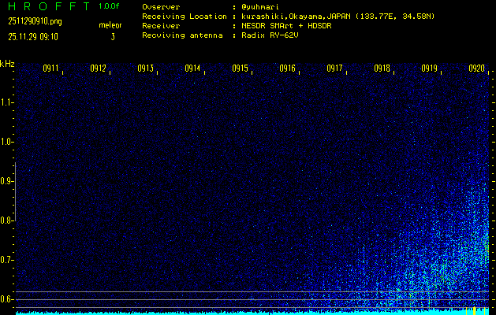Click the meteor count label
Image resolution: width=496 pixels, height=315 pixels.
click(x=110, y=25)
